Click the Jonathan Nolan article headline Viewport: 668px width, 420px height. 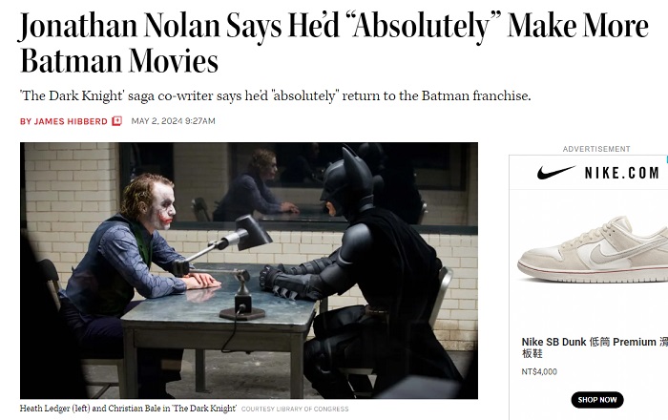pos(334,43)
